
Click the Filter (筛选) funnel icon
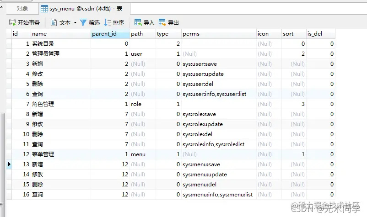click(83, 22)
